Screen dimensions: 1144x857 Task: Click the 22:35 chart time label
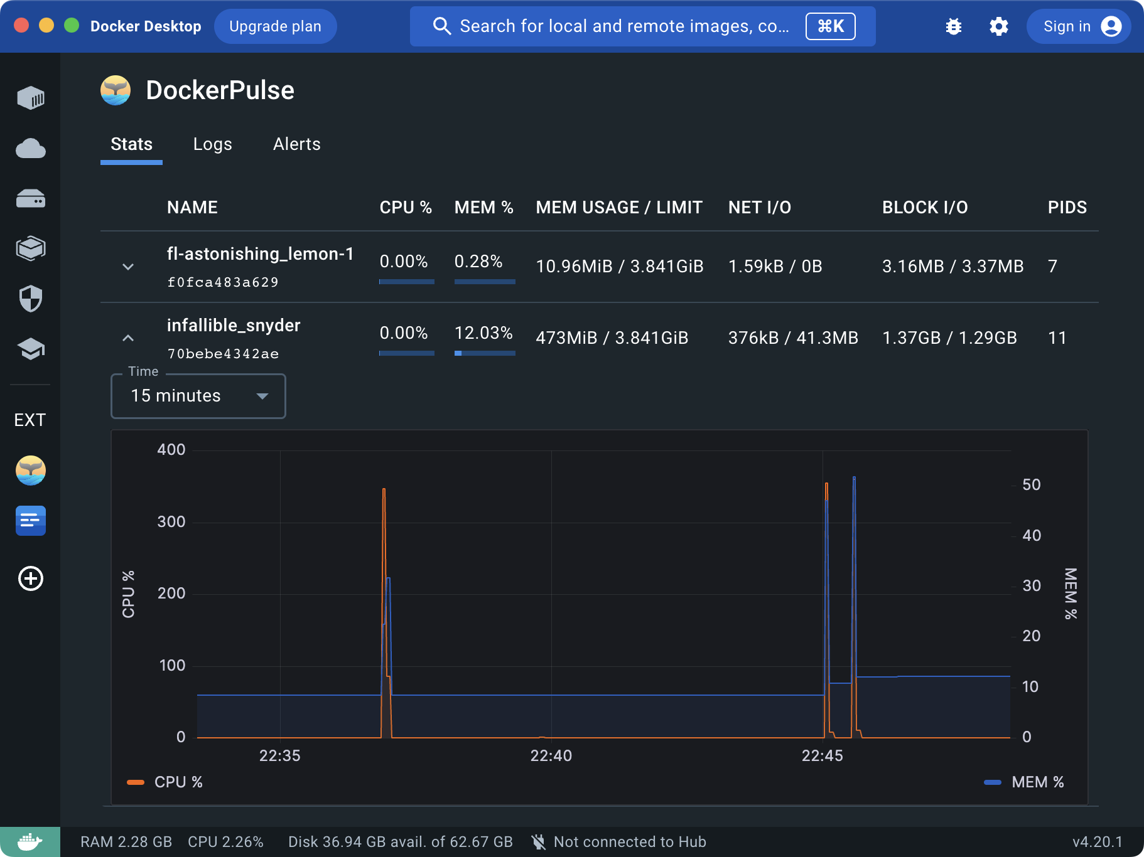(280, 756)
